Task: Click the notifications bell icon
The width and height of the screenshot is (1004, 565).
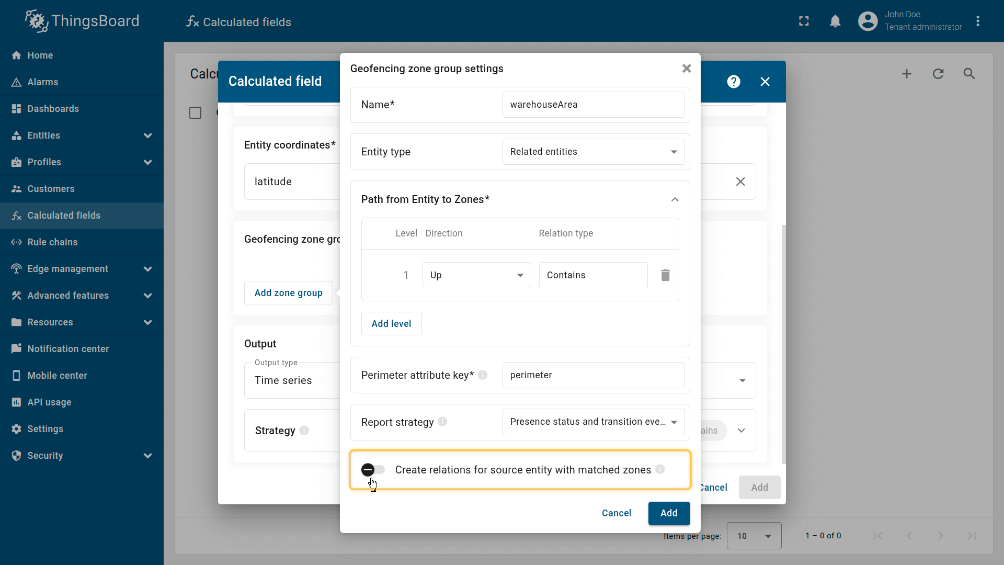Action: pyautogui.click(x=835, y=21)
